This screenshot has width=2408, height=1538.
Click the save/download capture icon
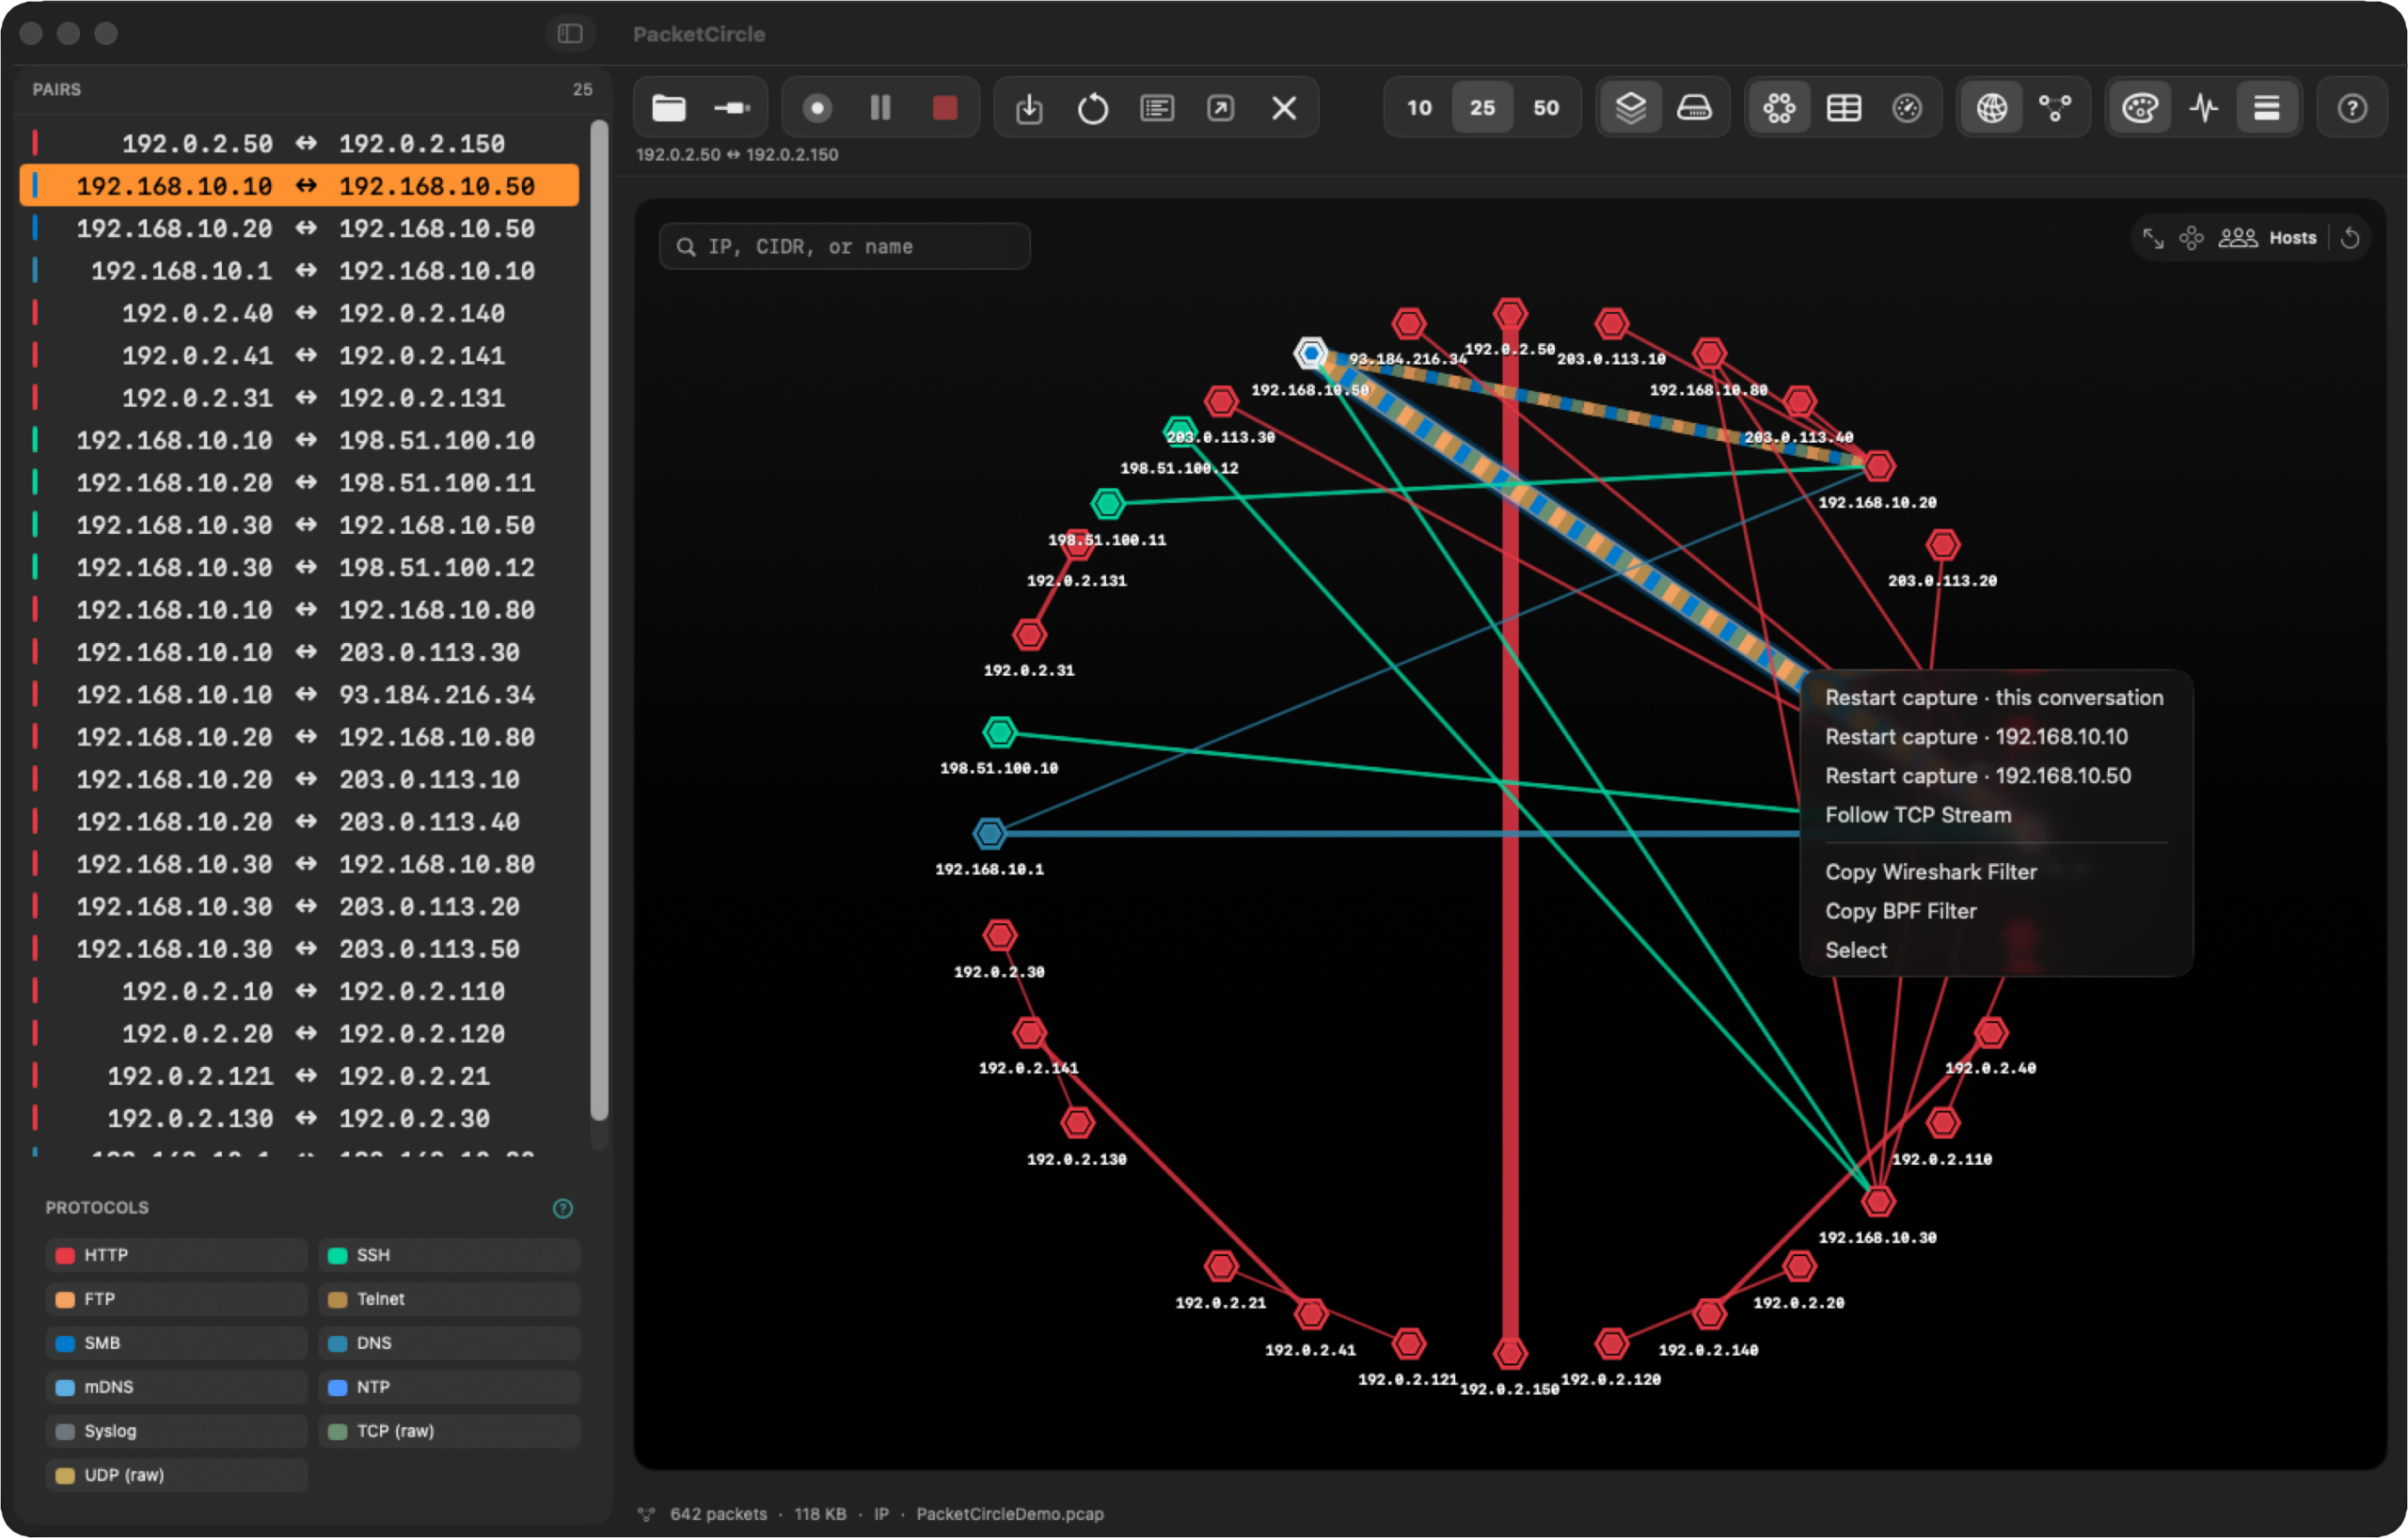point(1029,108)
